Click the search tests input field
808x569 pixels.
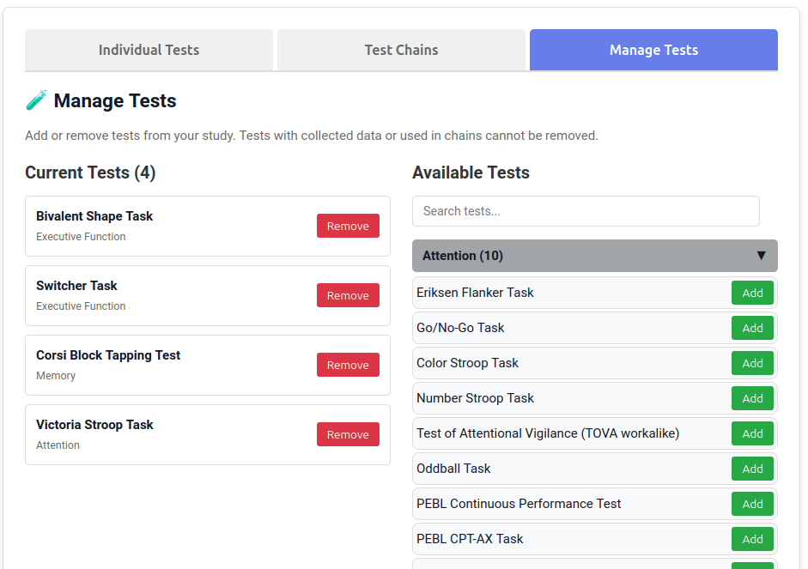(x=586, y=211)
